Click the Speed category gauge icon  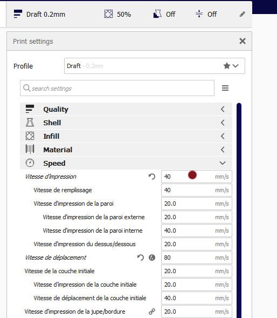coord(30,163)
